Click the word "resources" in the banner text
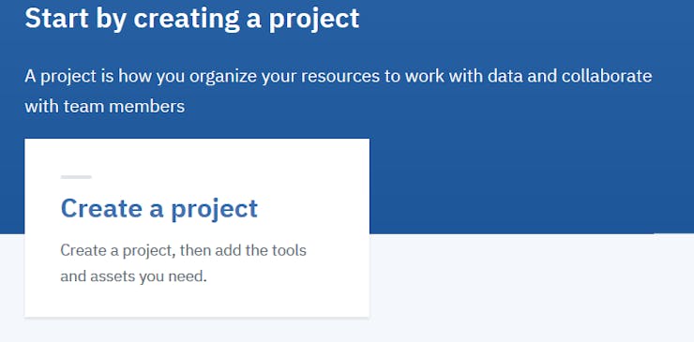Screen dimensions: 694x342 (339, 77)
